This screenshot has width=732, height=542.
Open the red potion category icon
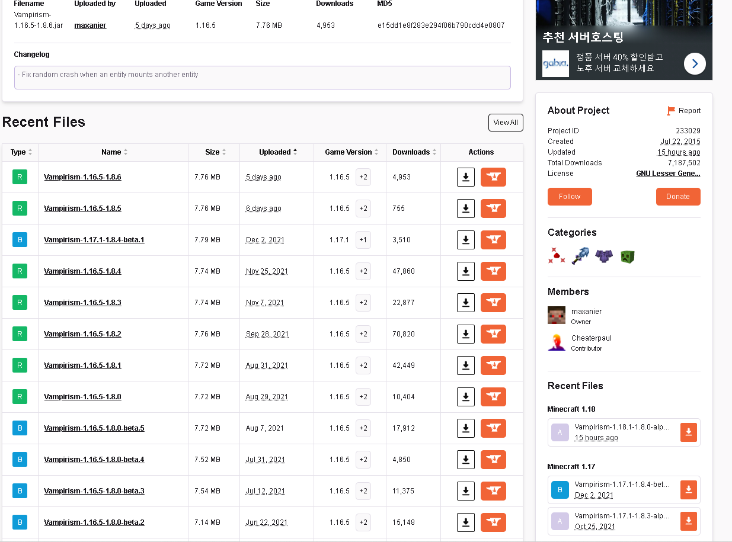pyautogui.click(x=557, y=256)
